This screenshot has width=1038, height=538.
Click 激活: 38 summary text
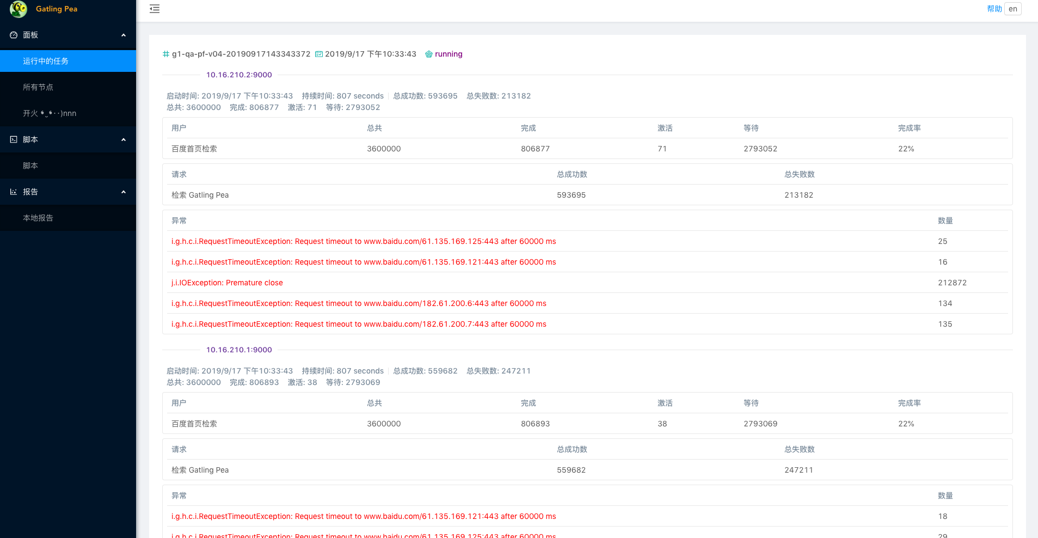pos(303,382)
